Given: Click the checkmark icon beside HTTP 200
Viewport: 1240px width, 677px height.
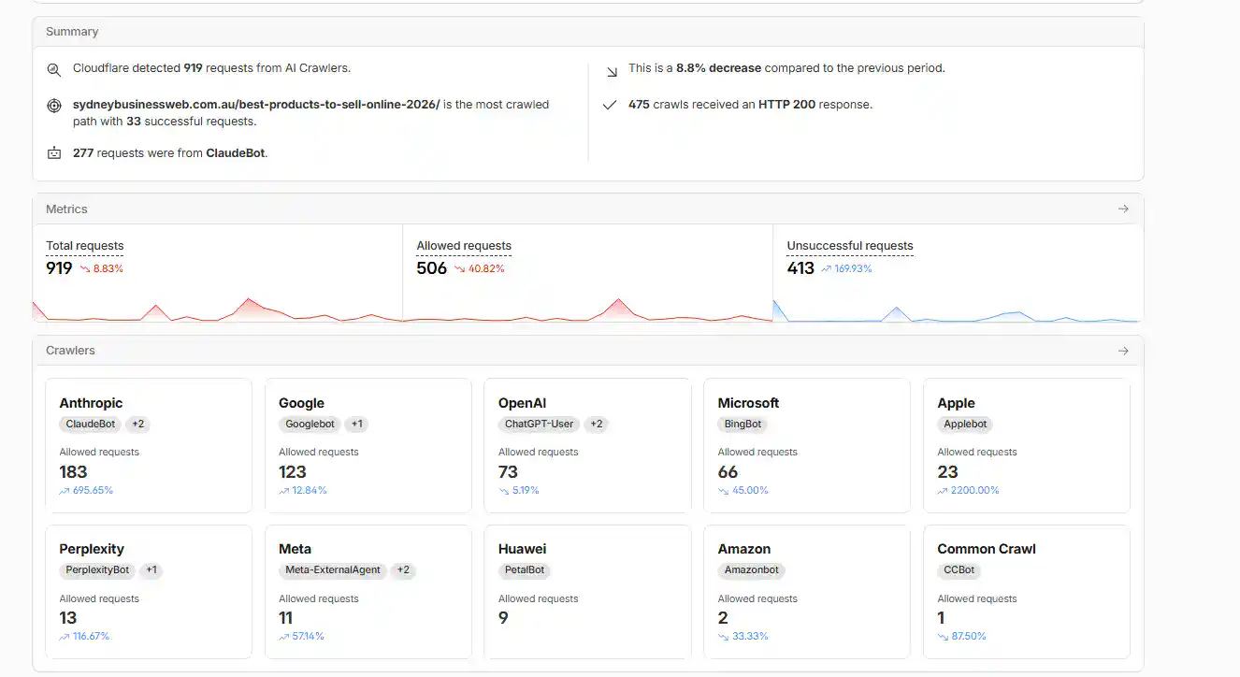Looking at the screenshot, I should click(x=610, y=106).
